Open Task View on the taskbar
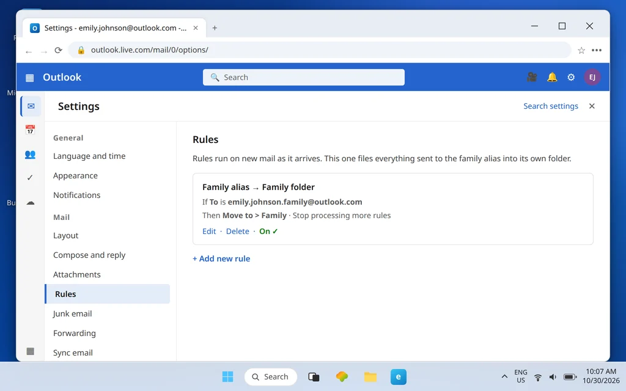Screen dimensions: 626x391 pos(314,376)
